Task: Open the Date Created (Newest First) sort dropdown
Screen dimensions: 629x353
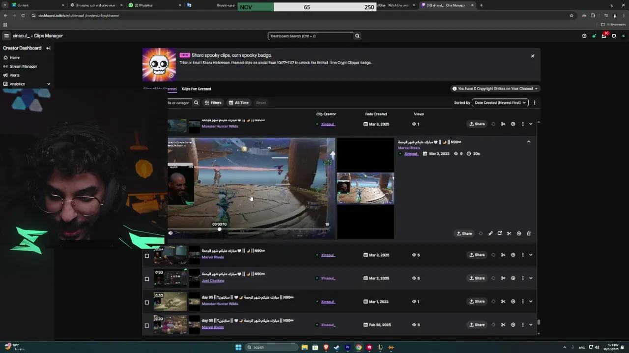Action: pyautogui.click(x=500, y=102)
